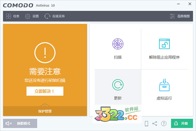Open help question mark icon
Viewport: 196px width, 131px height.
(x=164, y=124)
